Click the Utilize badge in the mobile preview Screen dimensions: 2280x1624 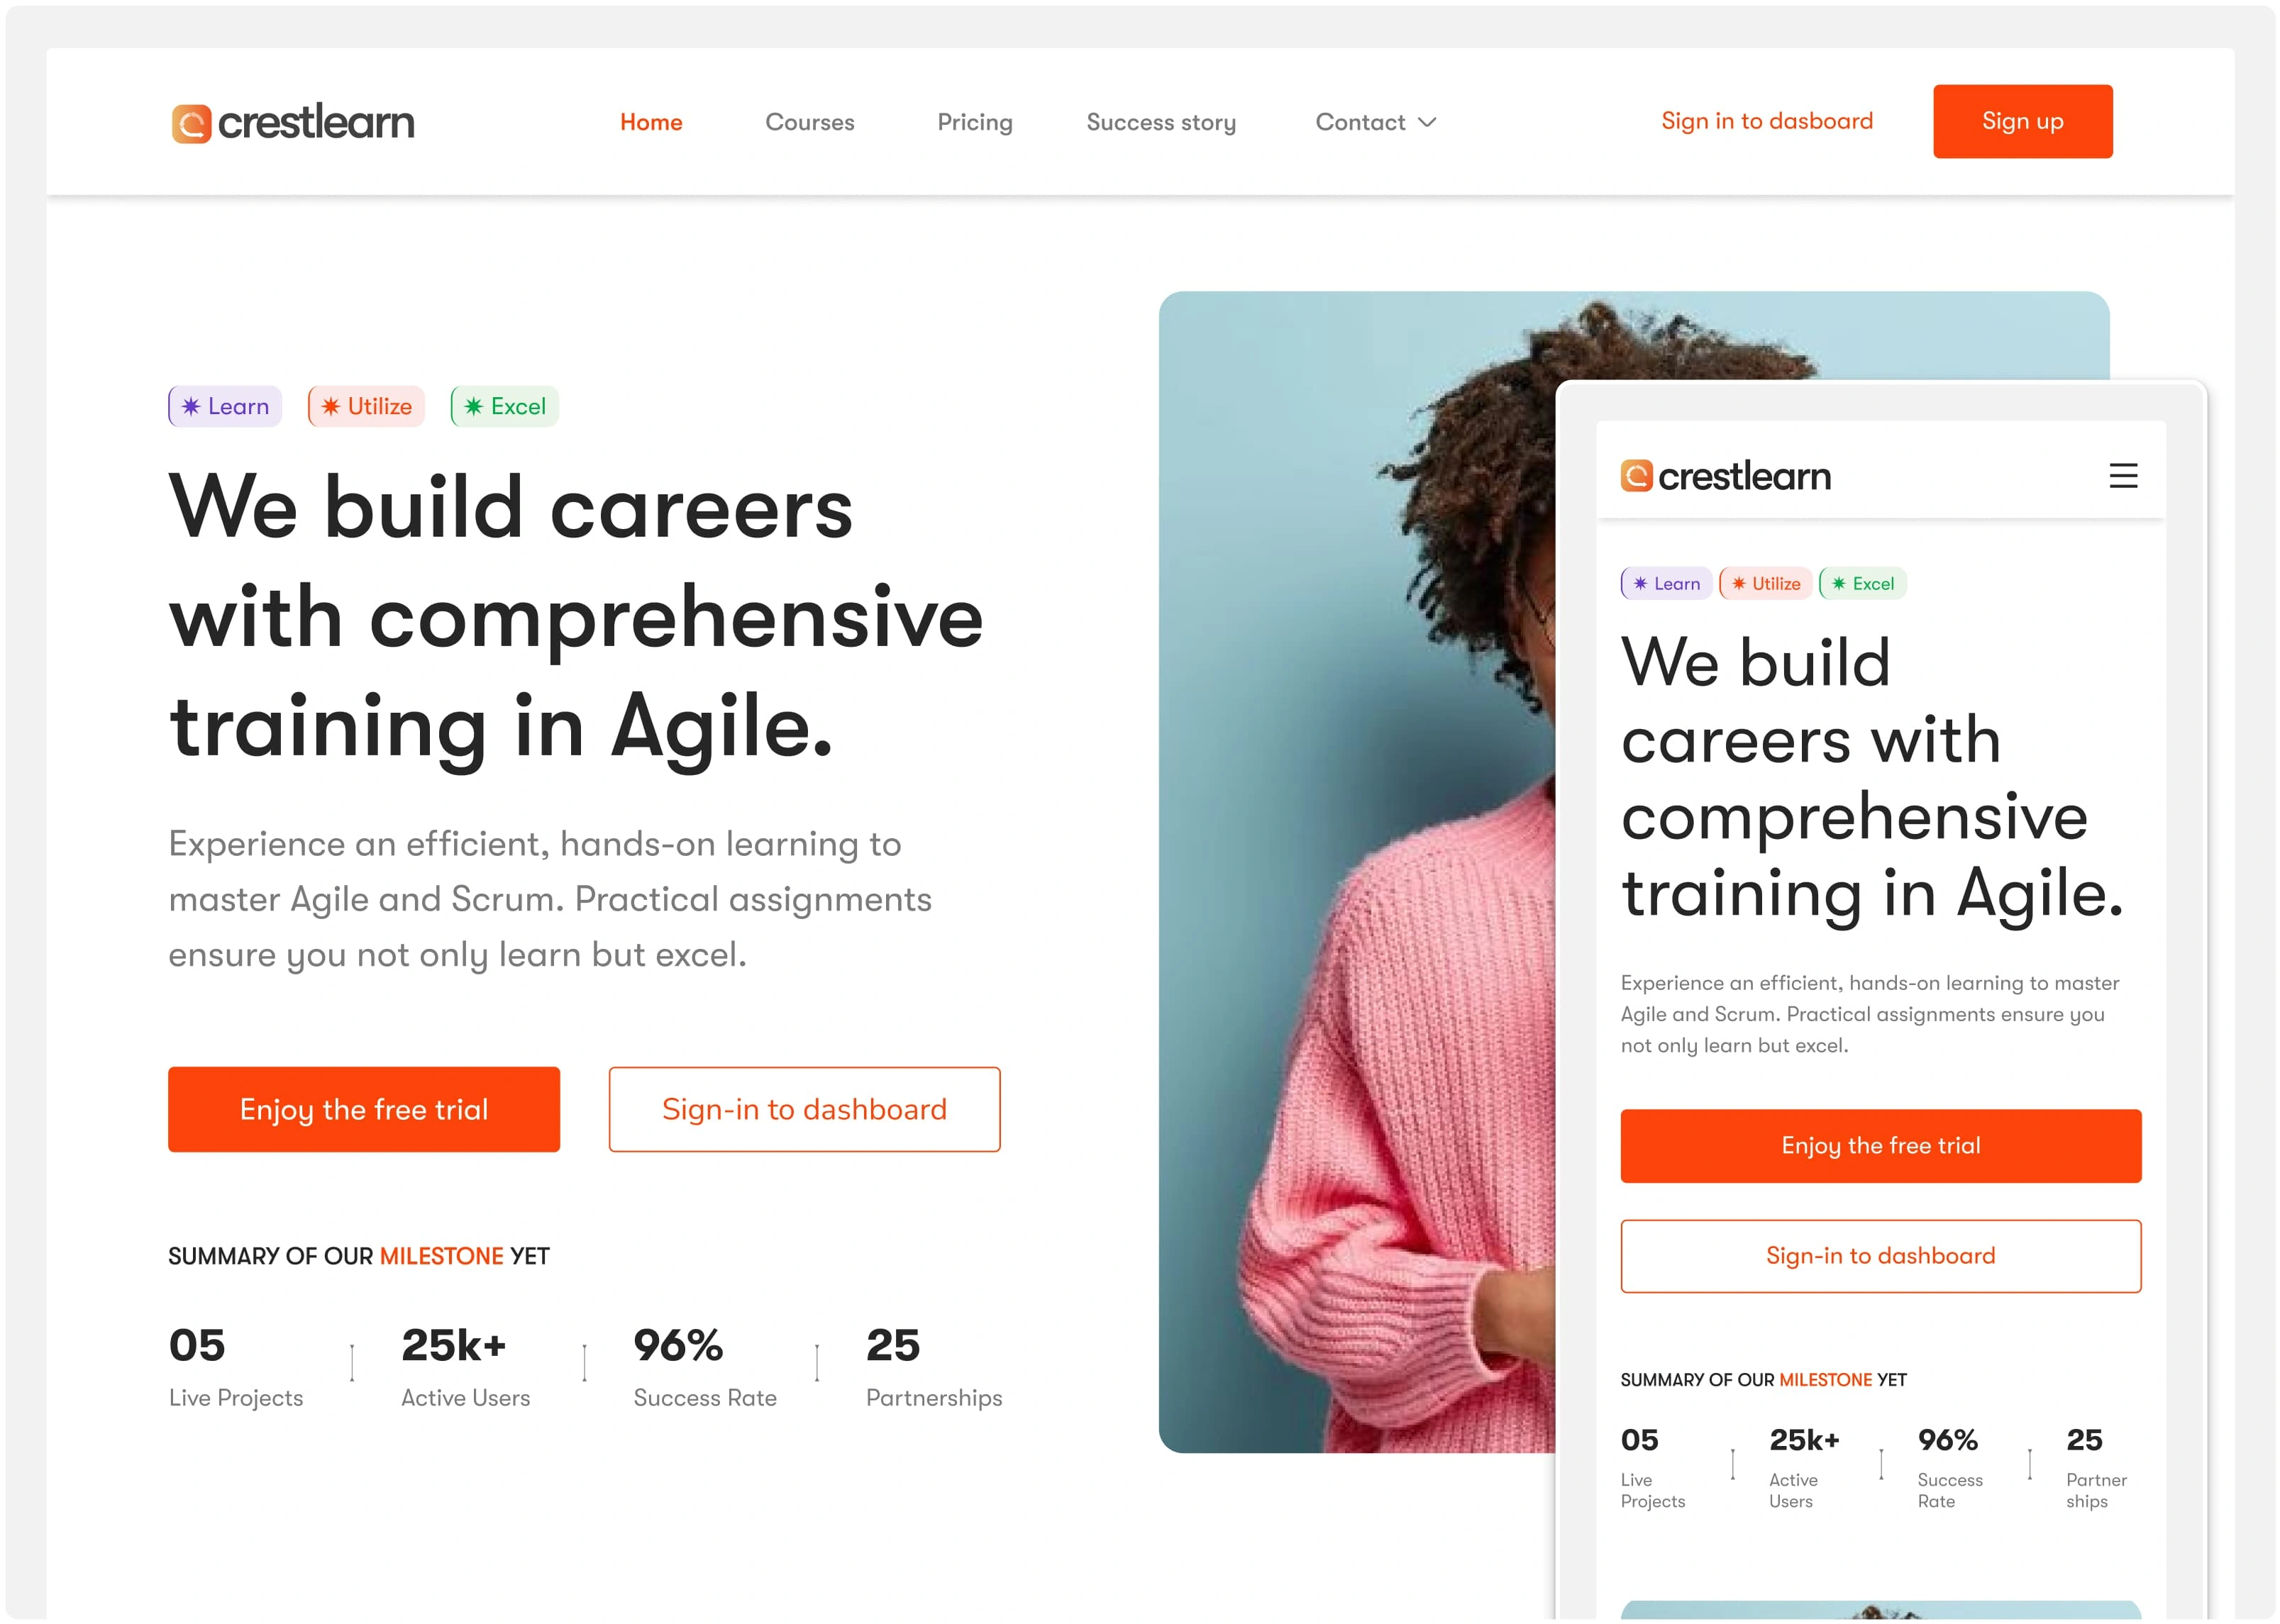1766,583
